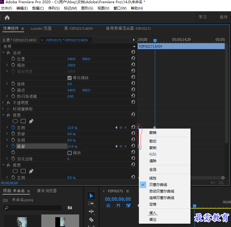Toggle animation stopwatch for 位置
The width and height of the screenshot is (231, 227).
click(13, 59)
